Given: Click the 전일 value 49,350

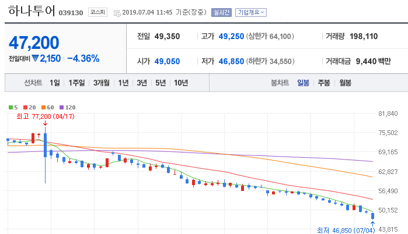Looking at the screenshot, I should coord(167,36).
